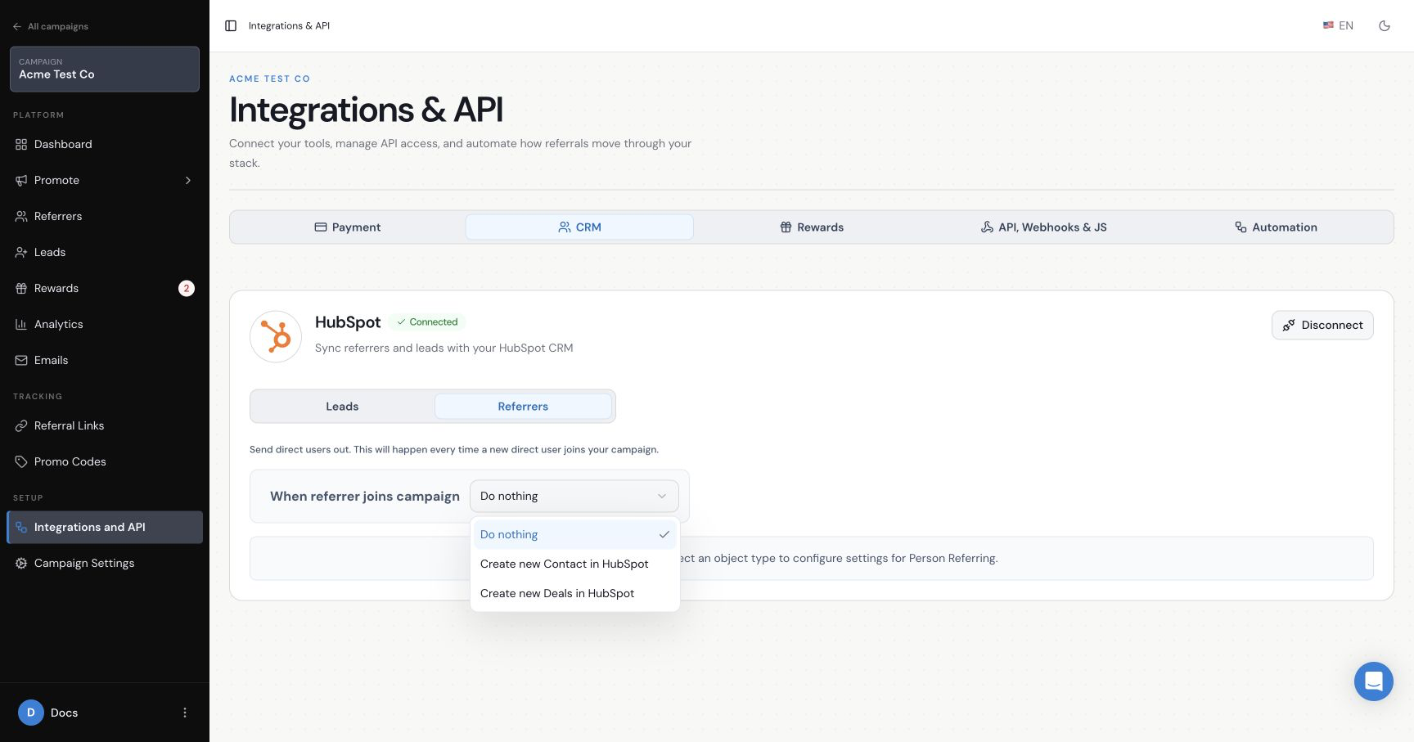Open the Acme Test Co campaign selector
Screen dimensions: 1414x742
105,69
